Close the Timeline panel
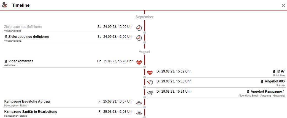Image resolution: width=287 pixels, height=118 pixels. (283, 6)
